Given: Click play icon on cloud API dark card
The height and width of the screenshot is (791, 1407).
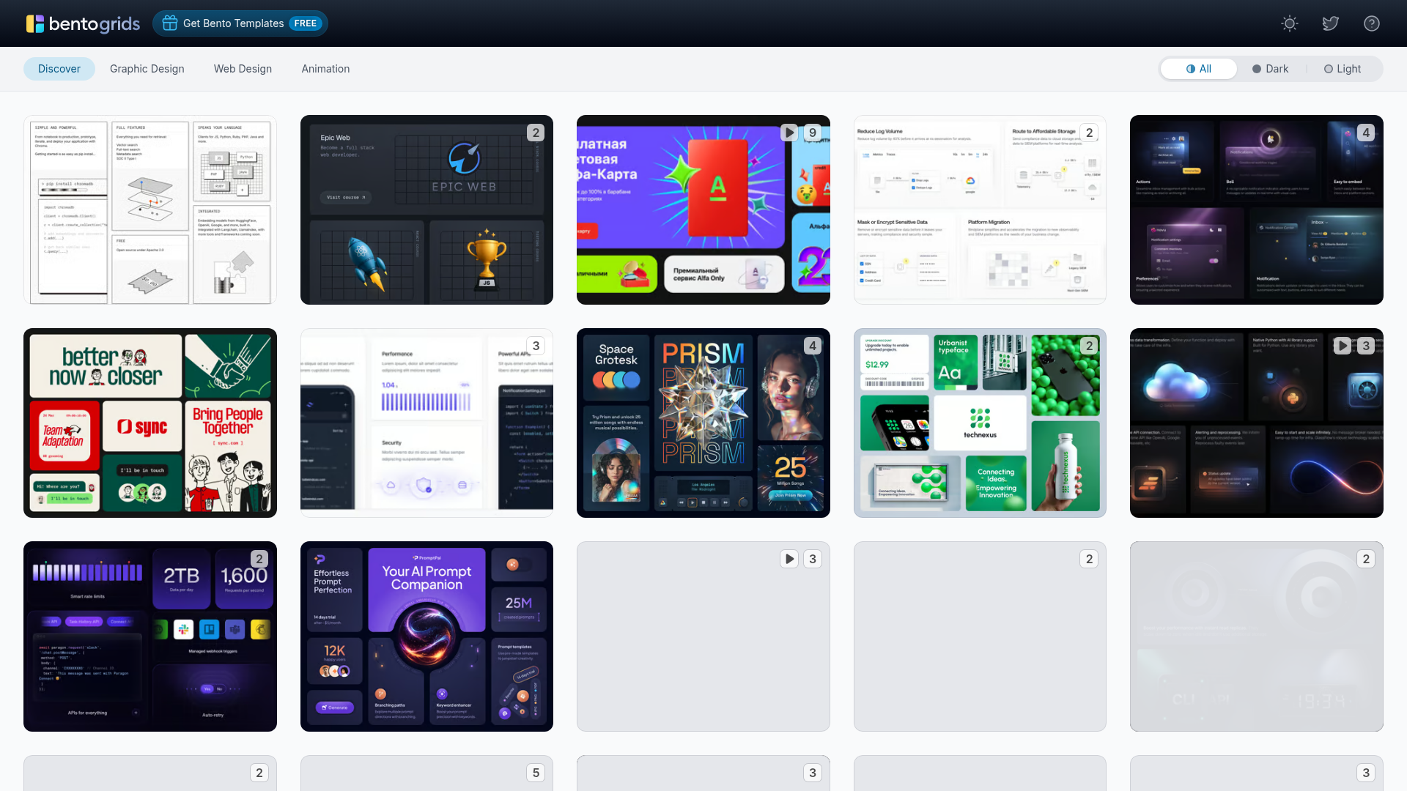Looking at the screenshot, I should (1342, 346).
